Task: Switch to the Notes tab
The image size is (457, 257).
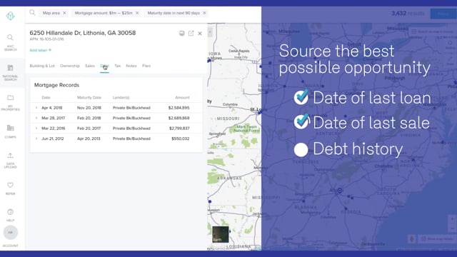Action: [131, 66]
